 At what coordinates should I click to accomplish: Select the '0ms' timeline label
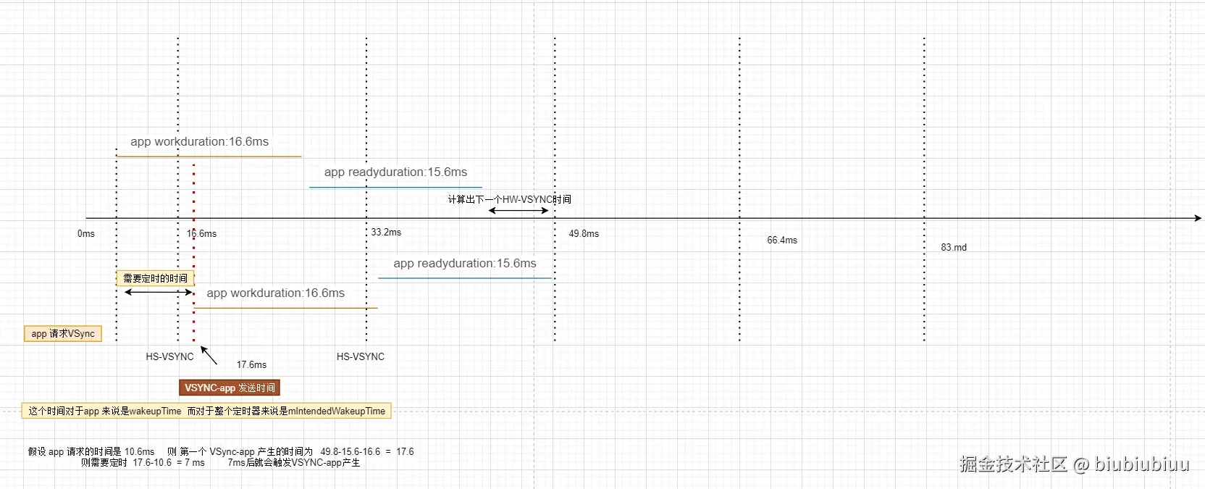(x=86, y=233)
